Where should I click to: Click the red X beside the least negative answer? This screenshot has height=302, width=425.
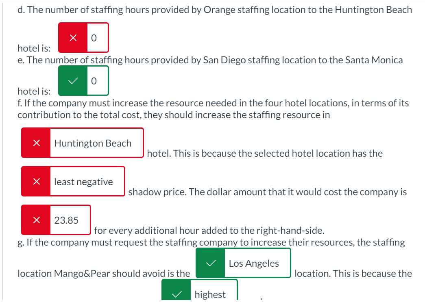click(x=36, y=181)
